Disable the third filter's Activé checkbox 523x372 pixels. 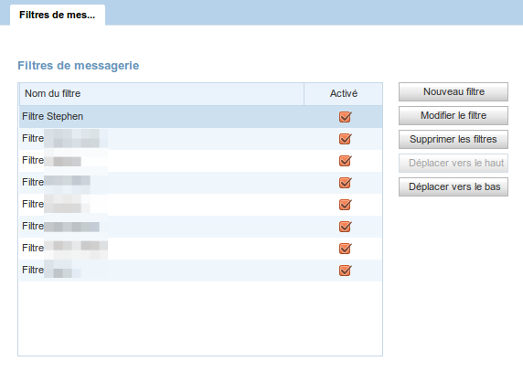pyautogui.click(x=345, y=161)
